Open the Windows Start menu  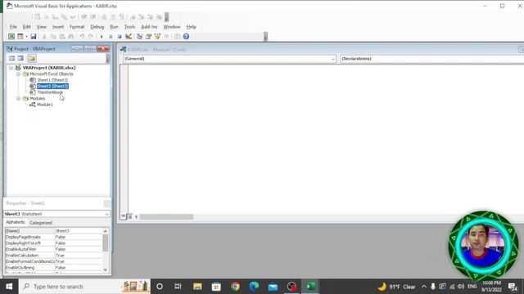coord(9,287)
